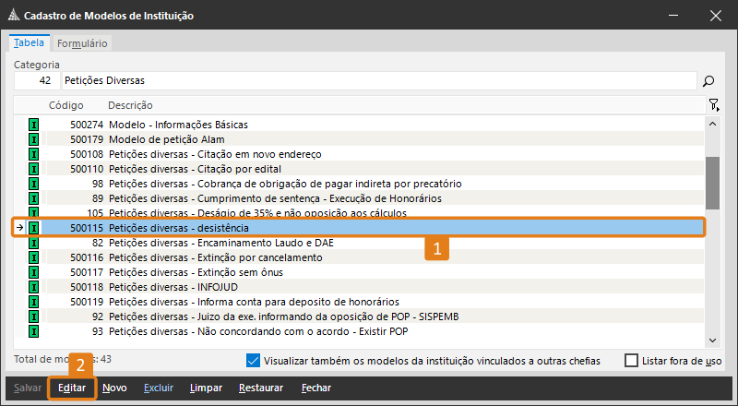Click green icon beside Modelo de petição Alam
This screenshot has width=738, height=406.
tap(34, 138)
